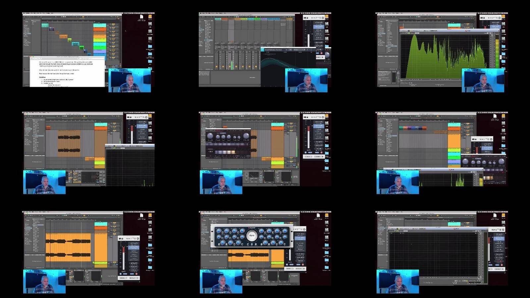Click the left large knob on the plugin over the brown waveform
Screen dimensions: 530x298
[210, 136]
